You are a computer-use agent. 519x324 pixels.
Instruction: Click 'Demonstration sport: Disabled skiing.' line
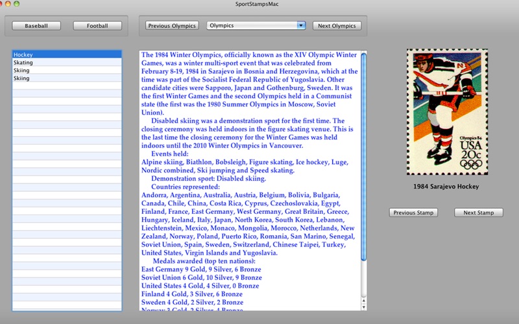tap(208, 179)
